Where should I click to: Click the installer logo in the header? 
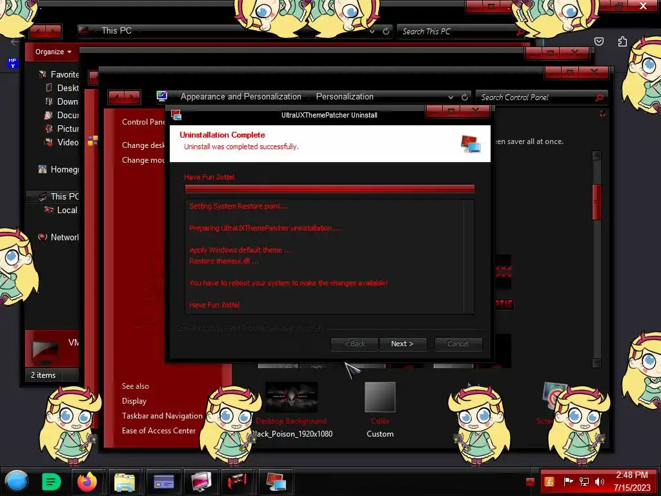coord(471,143)
